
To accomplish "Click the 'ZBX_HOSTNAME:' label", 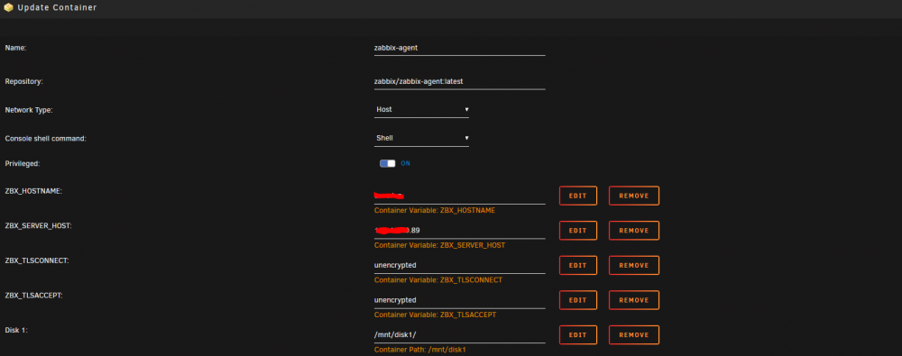I will click(x=33, y=191).
